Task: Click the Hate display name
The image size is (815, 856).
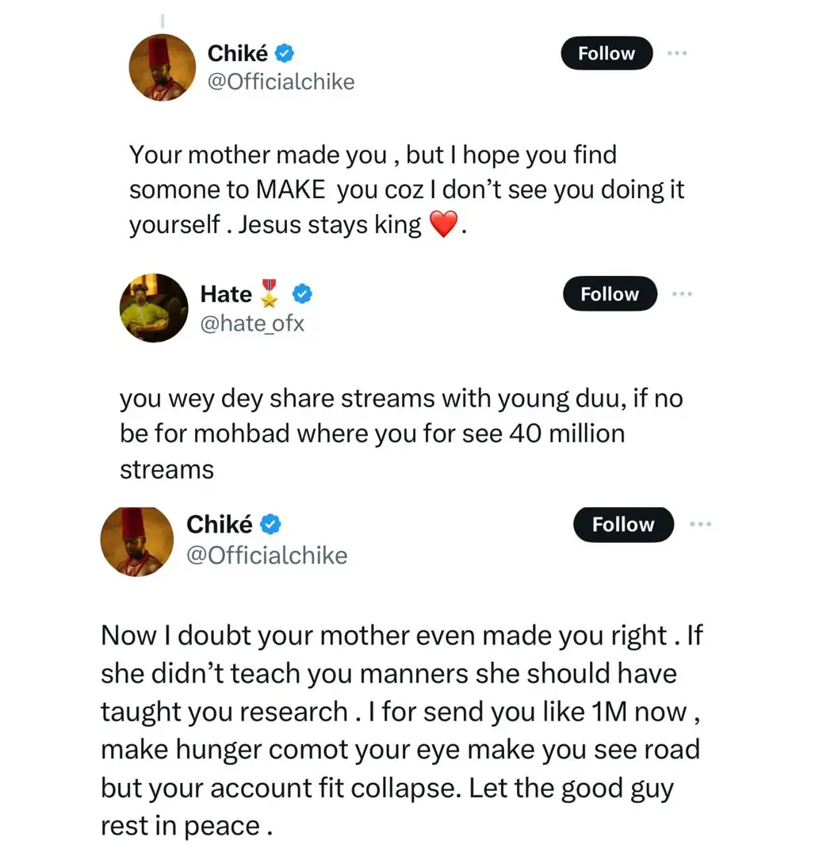Action: [226, 294]
